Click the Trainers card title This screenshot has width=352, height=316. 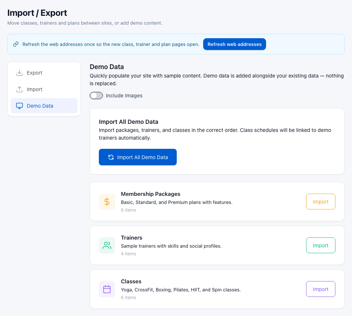[132, 238]
